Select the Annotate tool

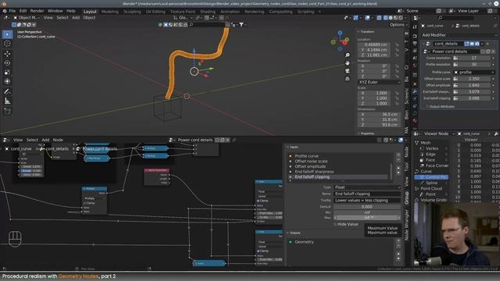(7, 92)
